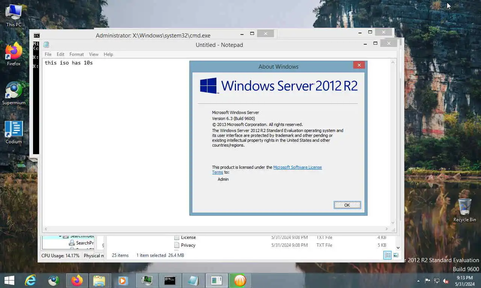Switch Explorer to details view icon
The height and width of the screenshot is (288, 481).
click(387, 255)
